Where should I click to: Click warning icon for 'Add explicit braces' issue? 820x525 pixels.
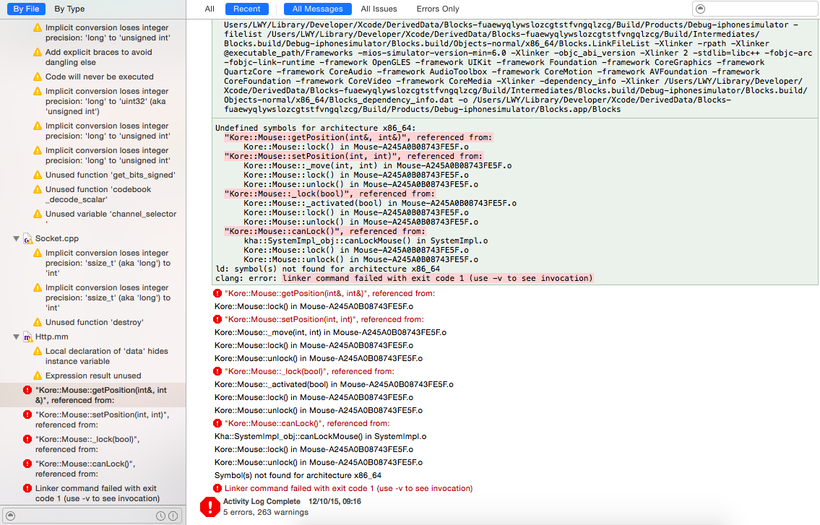(x=38, y=52)
